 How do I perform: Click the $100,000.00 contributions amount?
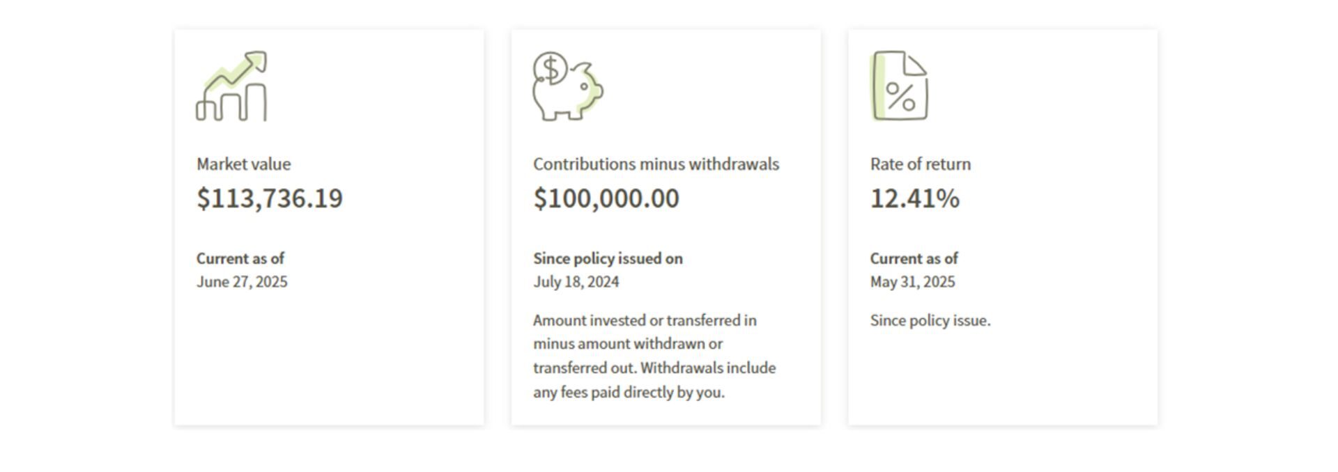coord(606,198)
